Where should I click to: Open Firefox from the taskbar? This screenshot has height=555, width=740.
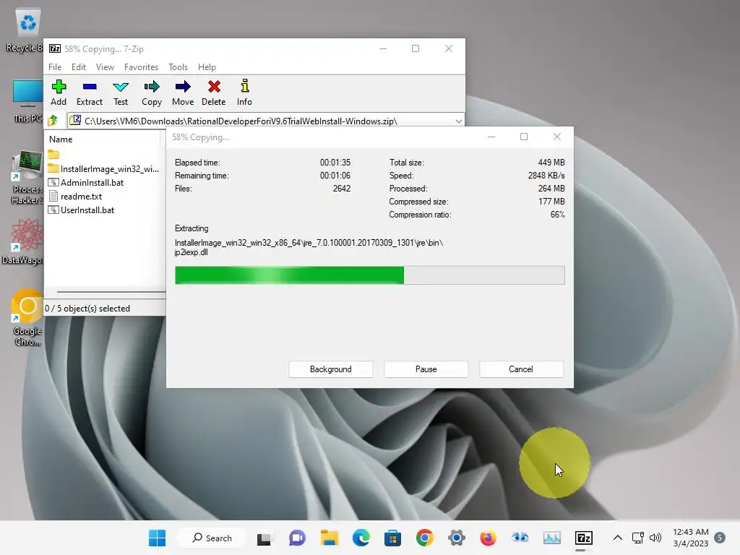(488, 538)
